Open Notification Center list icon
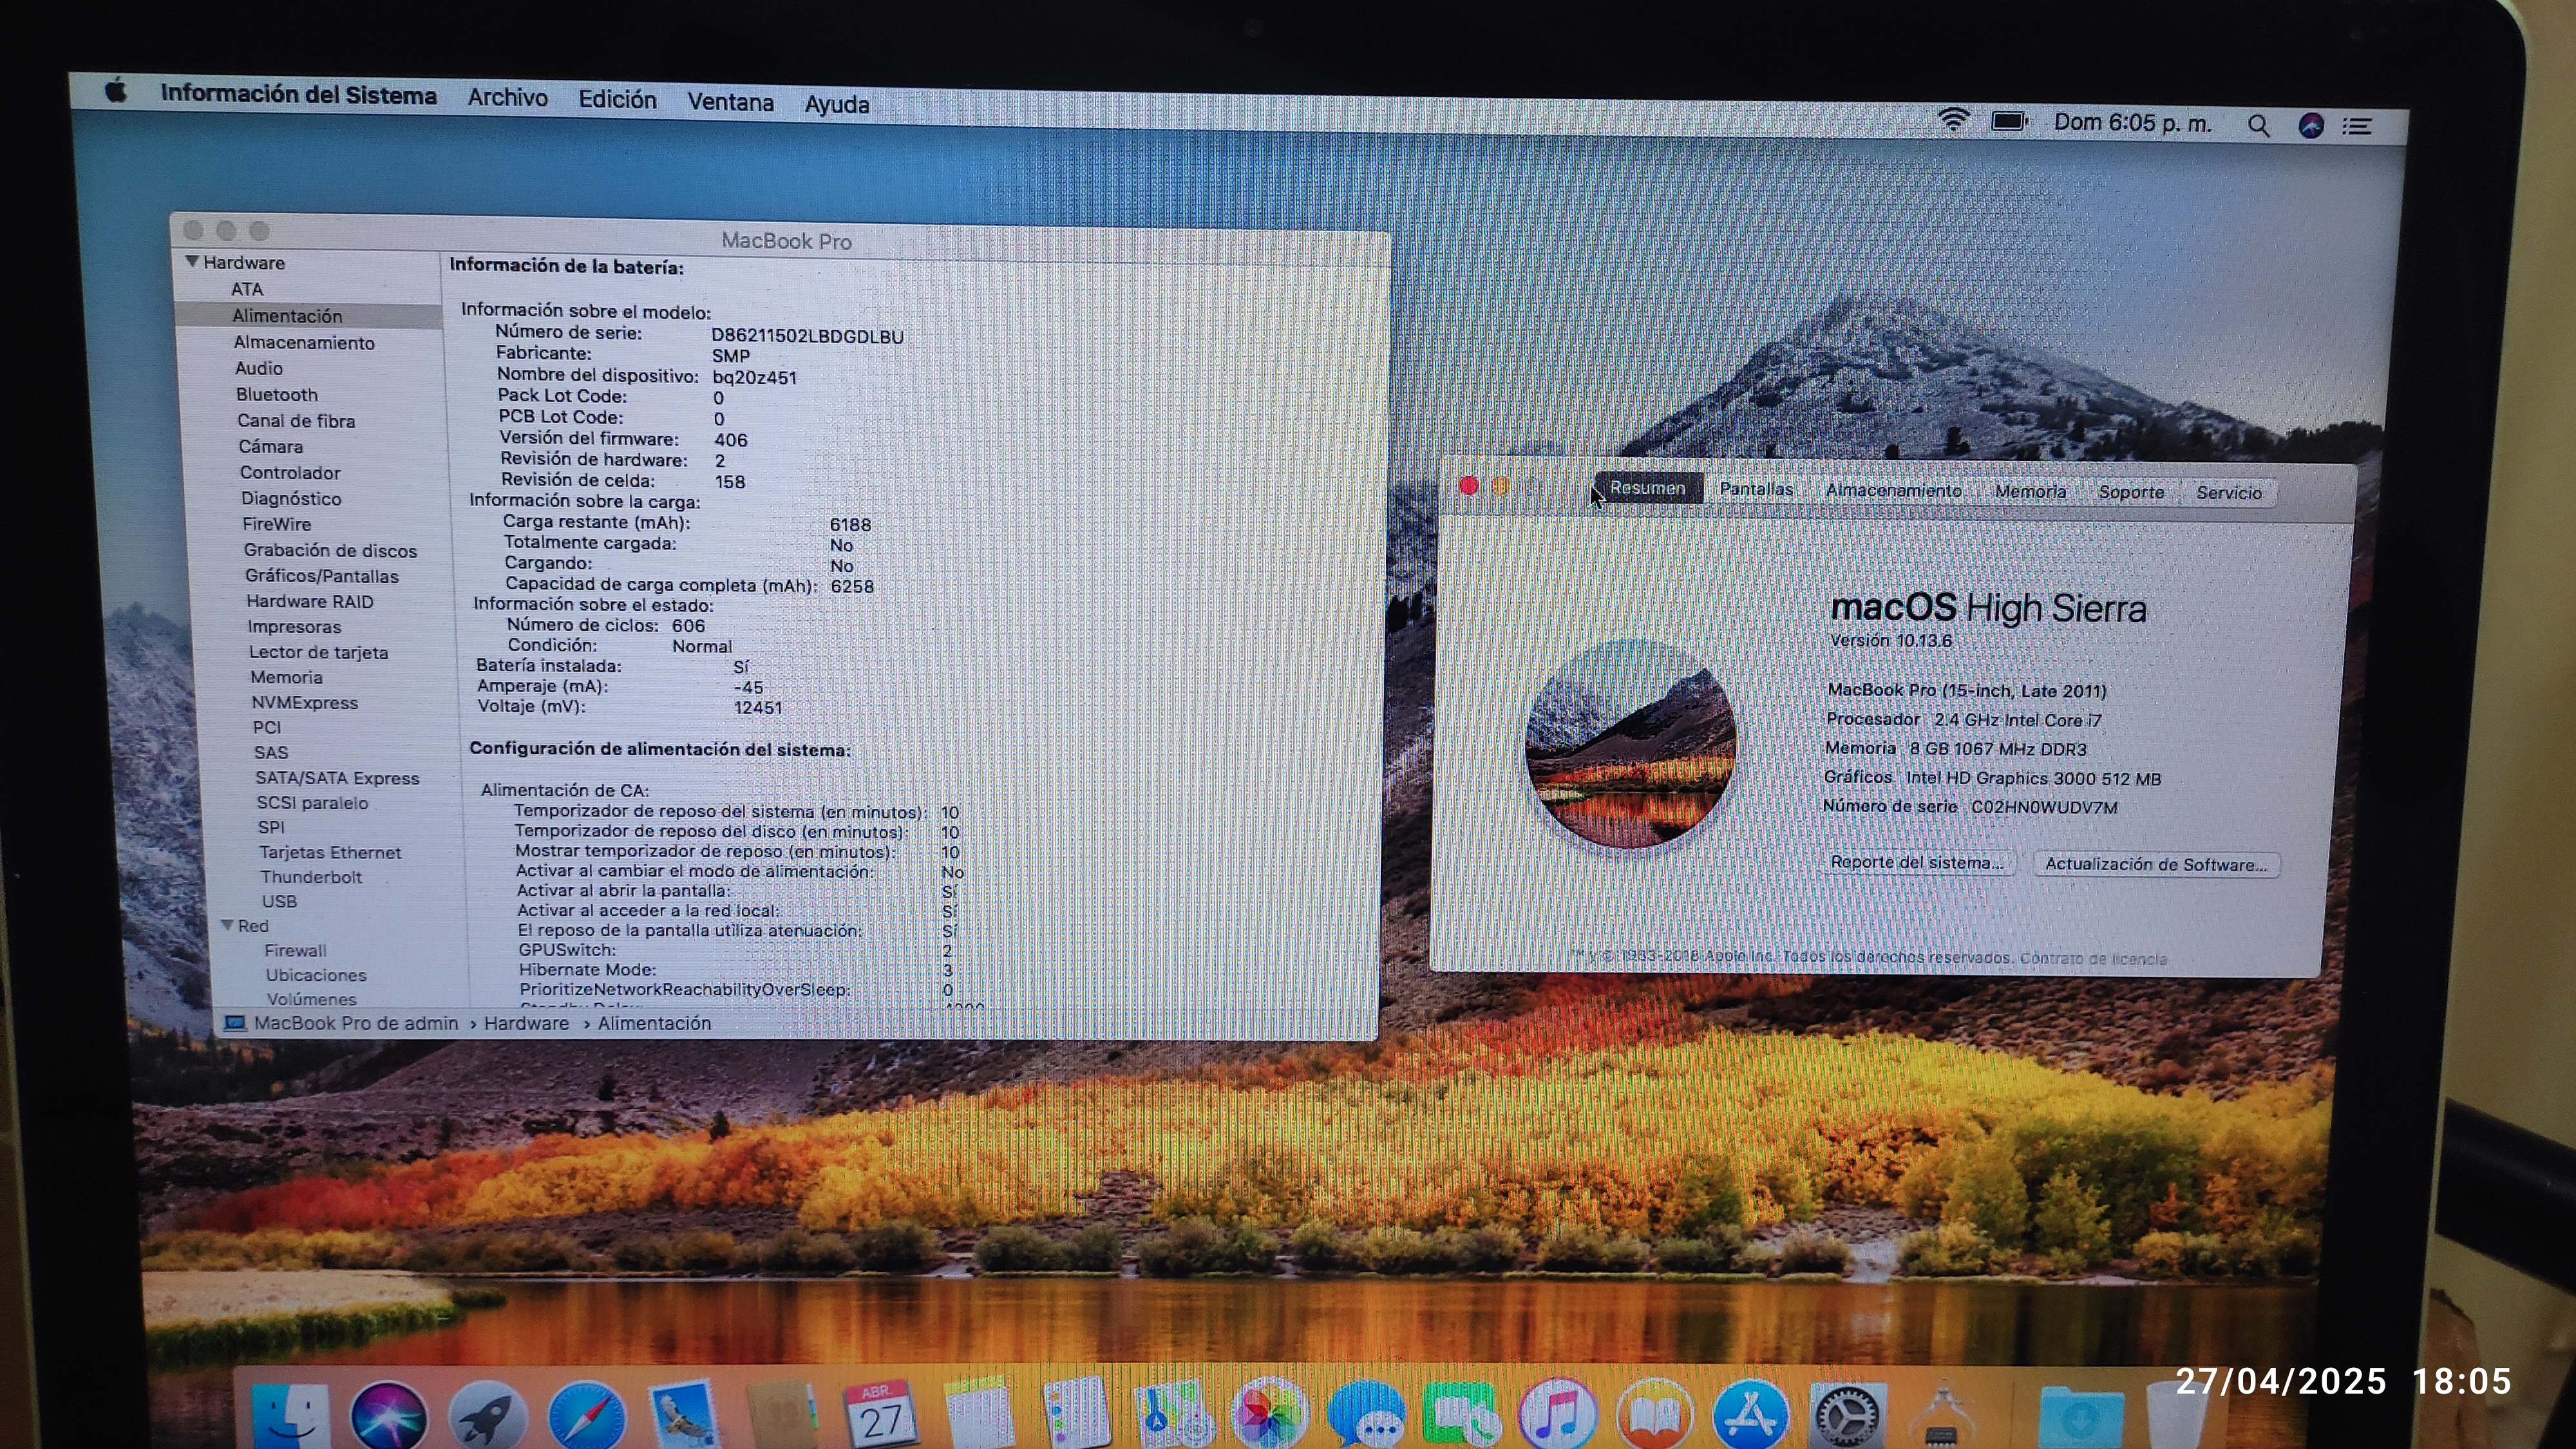This screenshot has width=2576, height=1449. click(2357, 127)
